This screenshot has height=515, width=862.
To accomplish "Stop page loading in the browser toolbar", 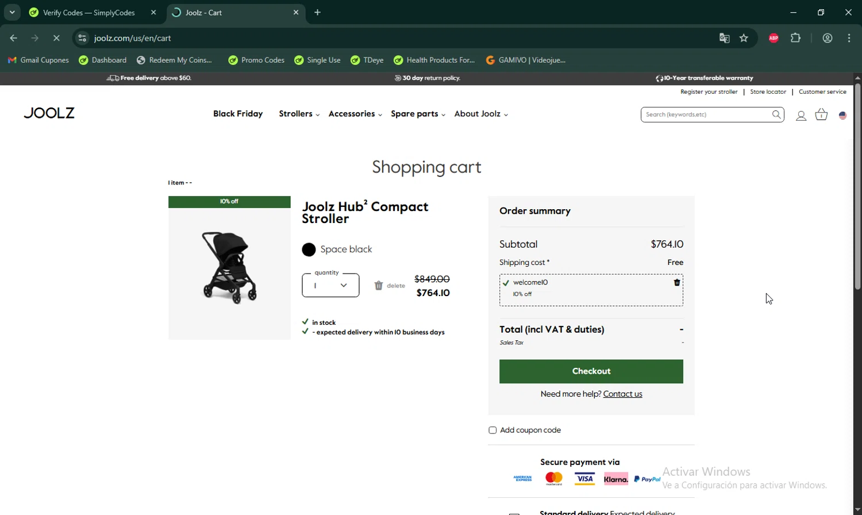I will [56, 39].
